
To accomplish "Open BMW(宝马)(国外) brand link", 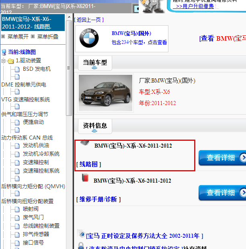I will [x=131, y=33].
